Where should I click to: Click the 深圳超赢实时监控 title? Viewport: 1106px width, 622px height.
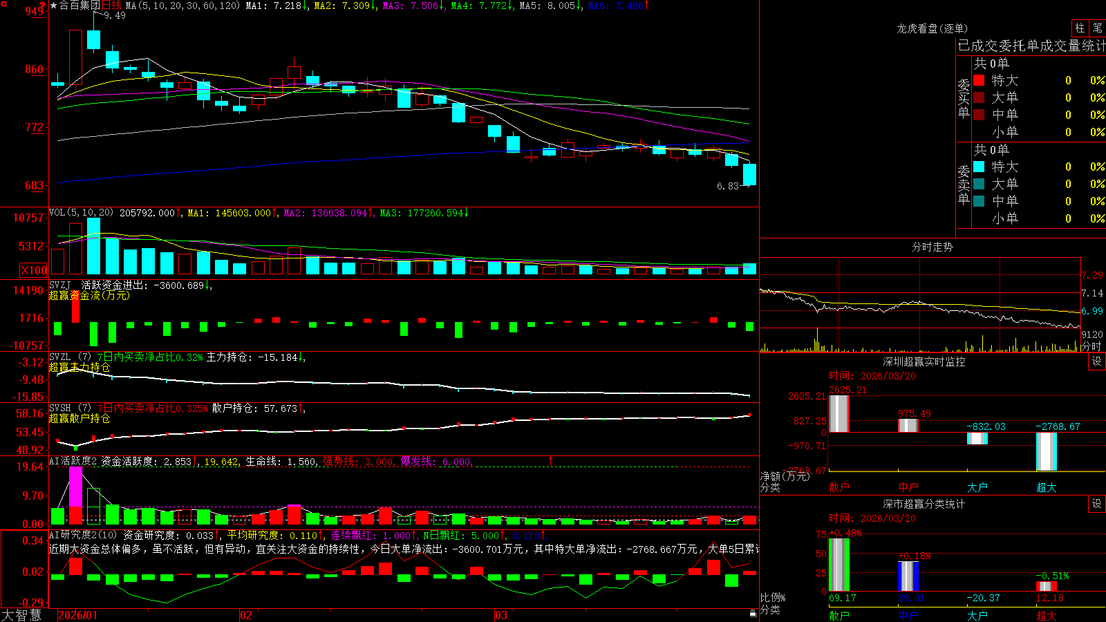click(x=924, y=361)
